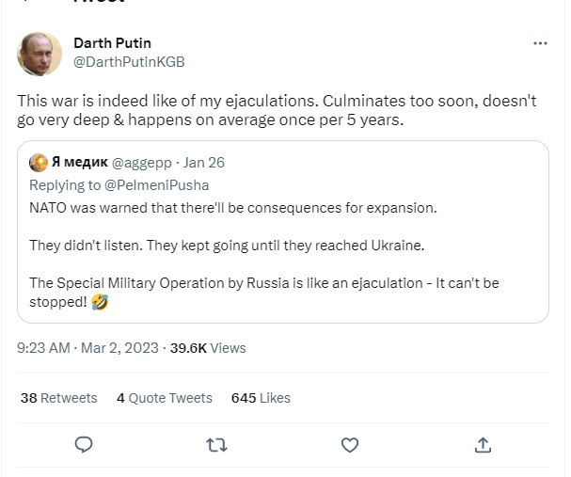View the 645 Likes list
The height and width of the screenshot is (477, 571).
point(261,398)
